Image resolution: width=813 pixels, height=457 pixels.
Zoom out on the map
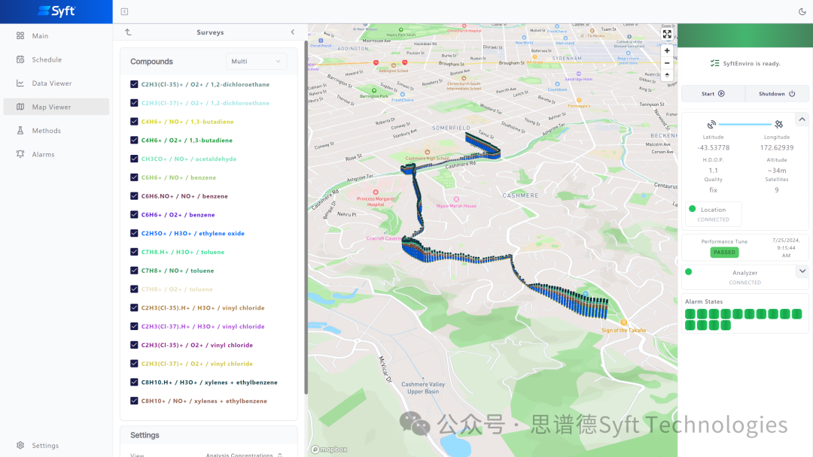667,63
